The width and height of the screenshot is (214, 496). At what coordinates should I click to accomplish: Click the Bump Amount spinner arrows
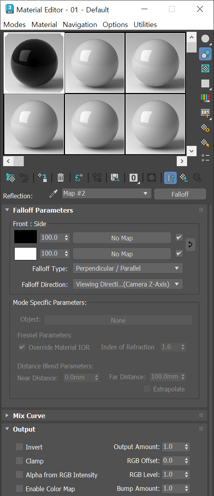pos(187,488)
